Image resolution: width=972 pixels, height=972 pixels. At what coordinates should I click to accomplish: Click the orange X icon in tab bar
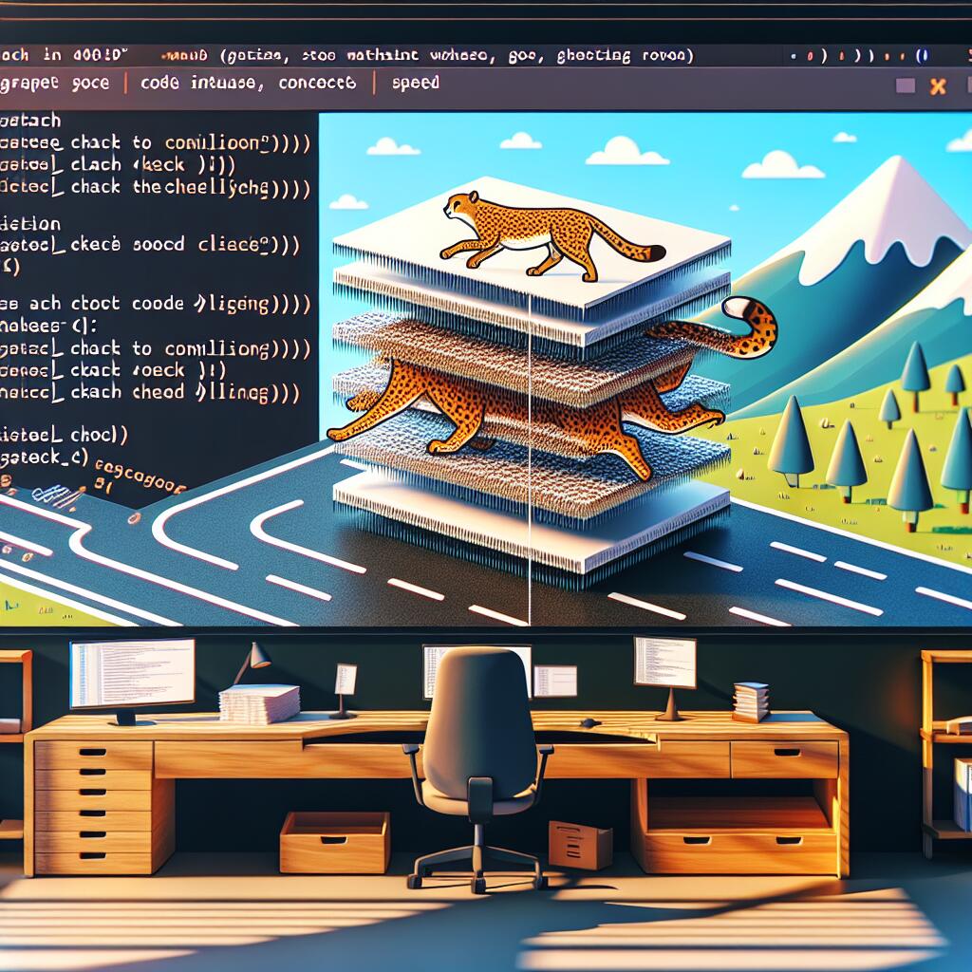938,86
